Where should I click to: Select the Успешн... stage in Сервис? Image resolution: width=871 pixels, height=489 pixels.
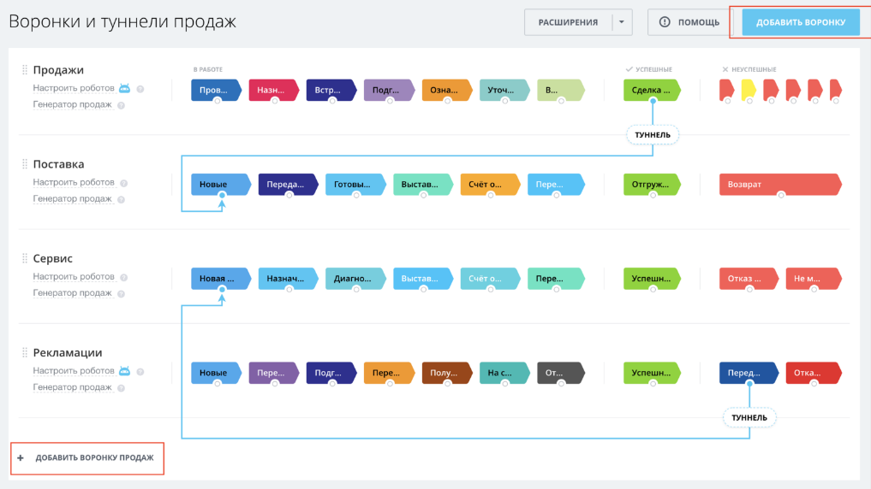(x=652, y=279)
